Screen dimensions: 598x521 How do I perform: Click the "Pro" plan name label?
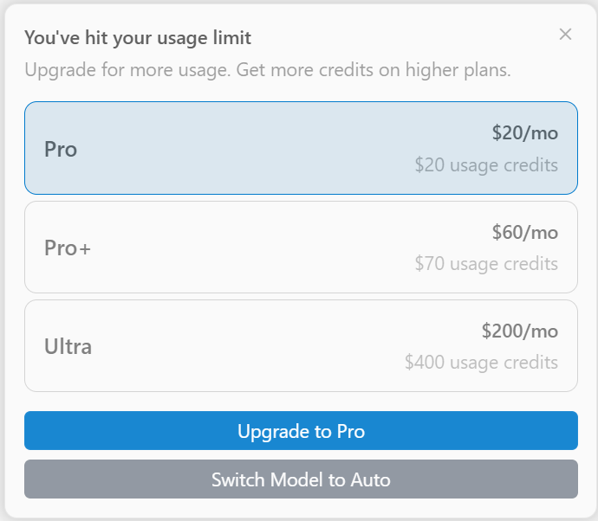click(61, 149)
